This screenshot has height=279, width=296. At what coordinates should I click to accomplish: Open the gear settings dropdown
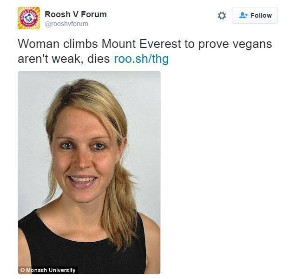[x=222, y=15]
